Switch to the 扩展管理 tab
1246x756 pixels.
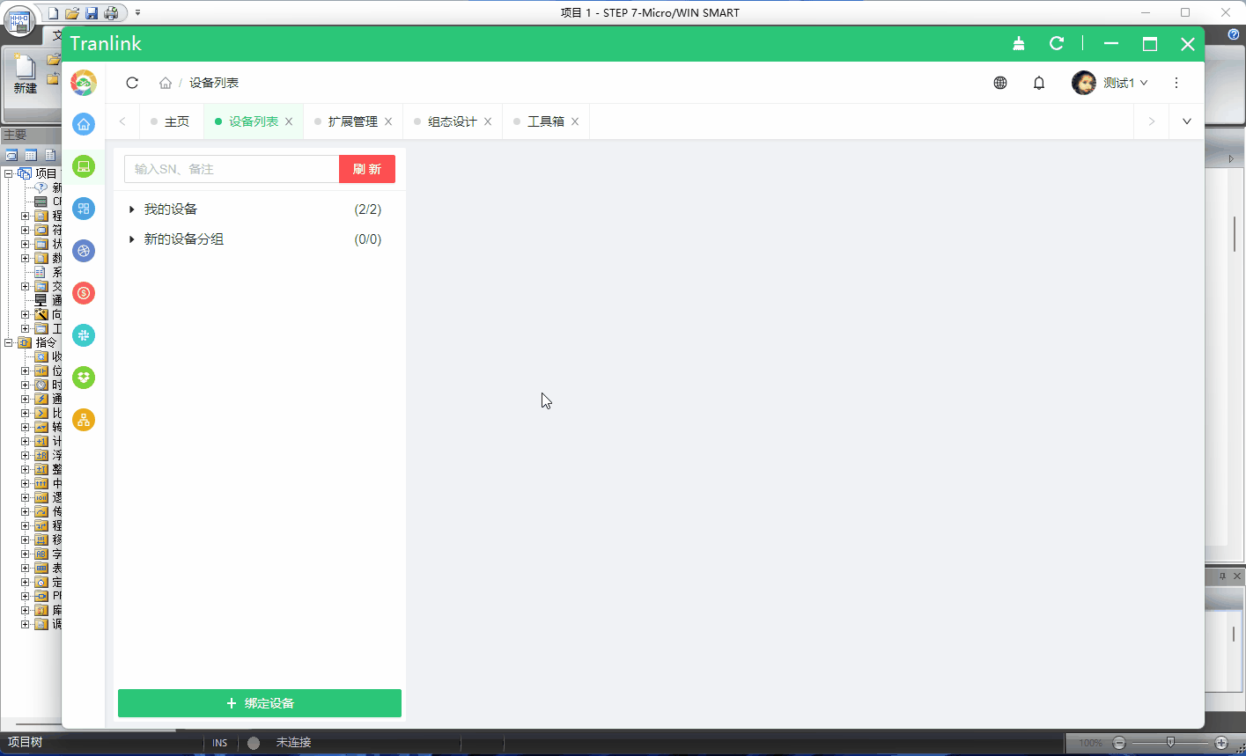coord(353,121)
